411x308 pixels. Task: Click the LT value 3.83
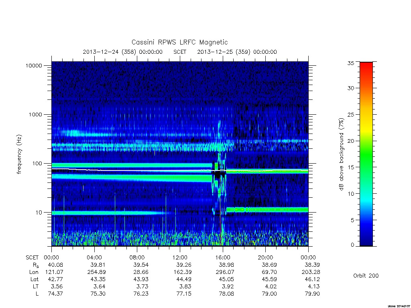tap(185, 286)
